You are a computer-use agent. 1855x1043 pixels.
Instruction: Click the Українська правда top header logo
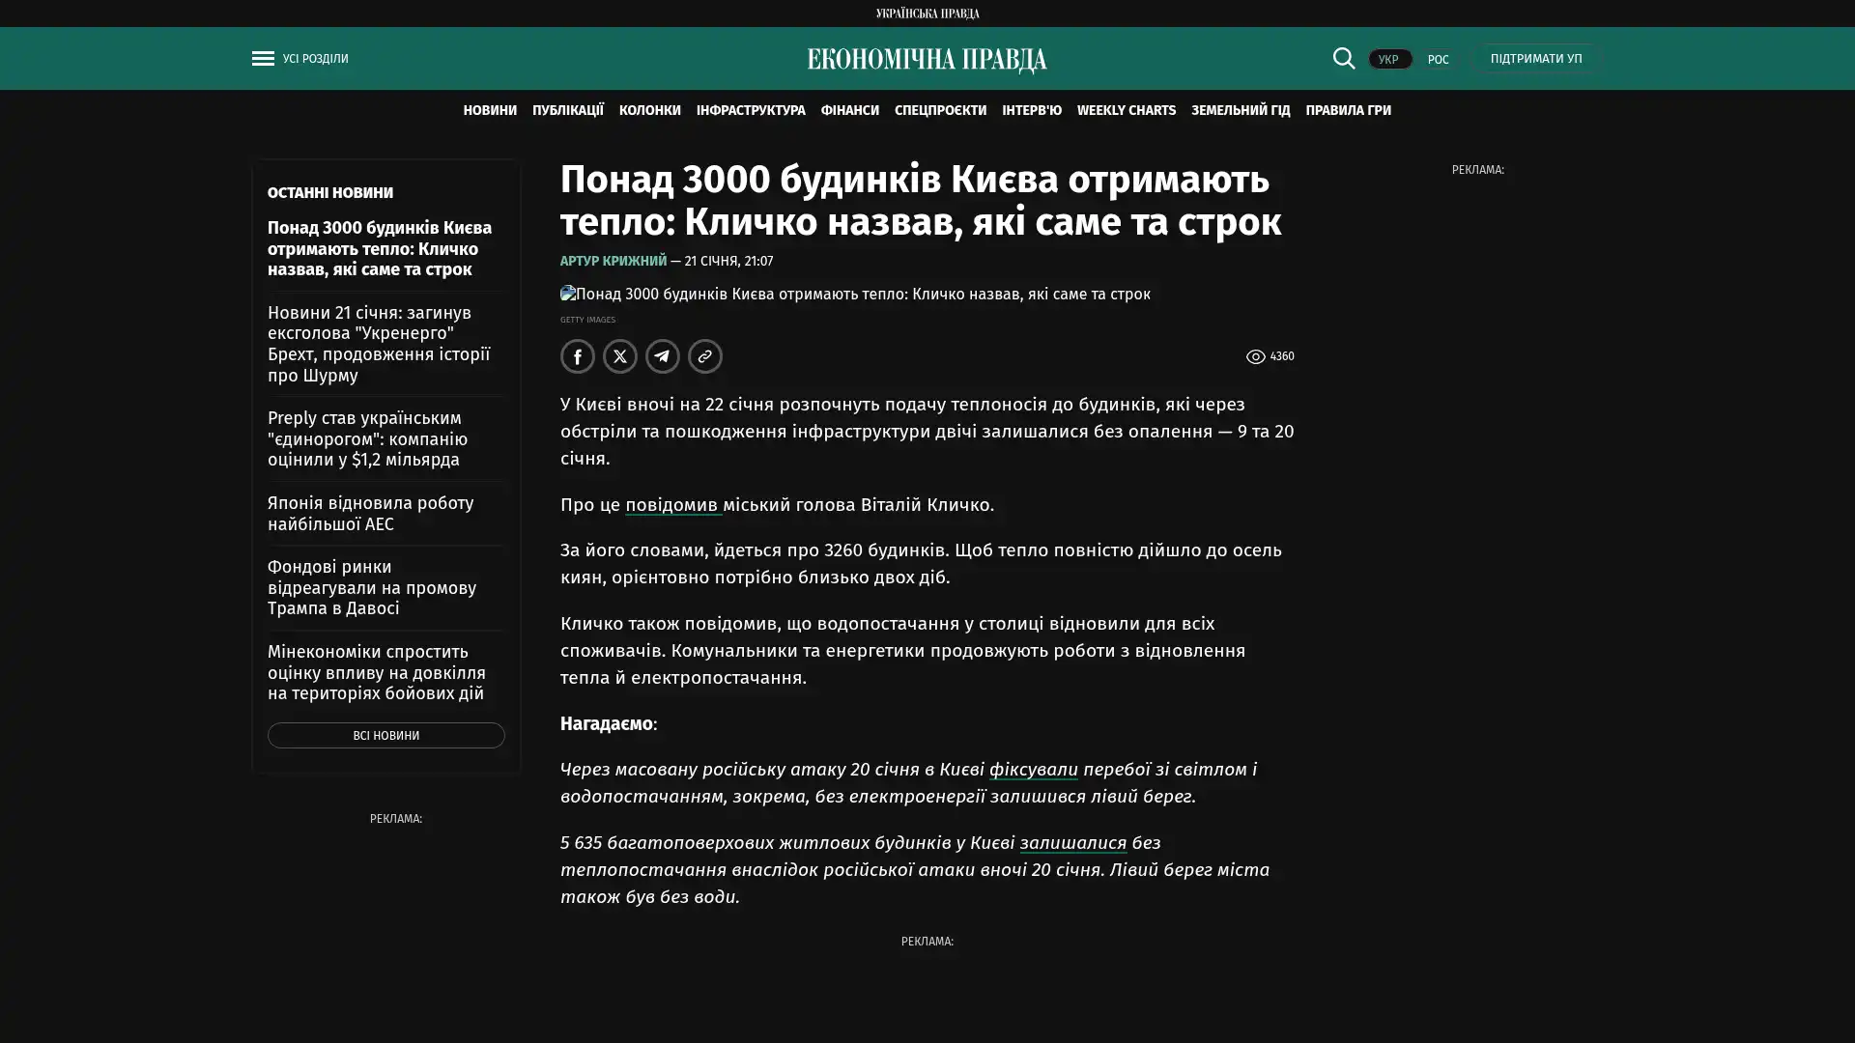tap(927, 14)
